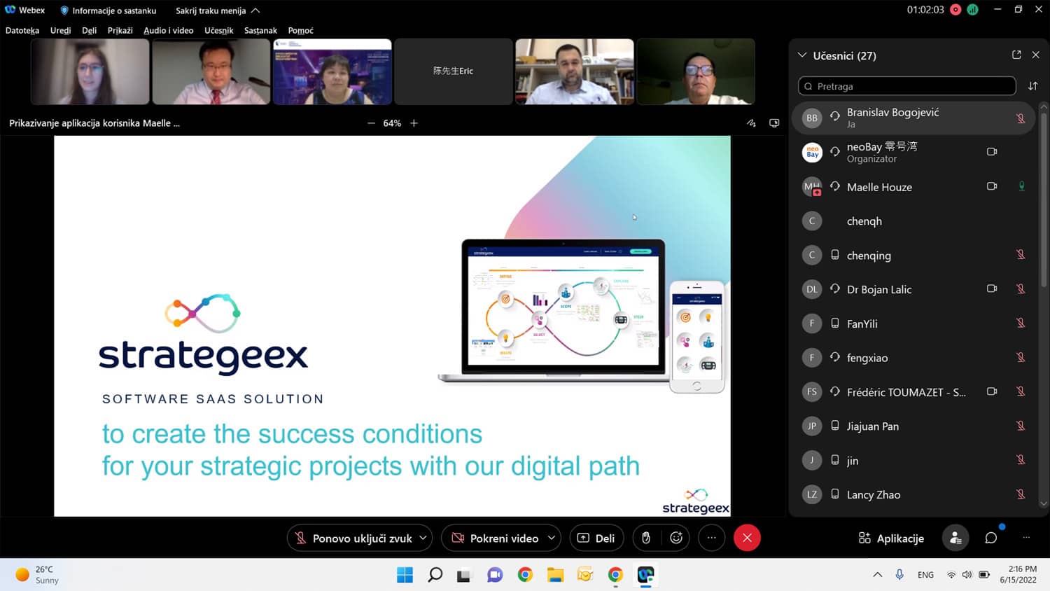Click Pokreni video button
Image resolution: width=1050 pixels, height=591 pixels.
point(495,538)
